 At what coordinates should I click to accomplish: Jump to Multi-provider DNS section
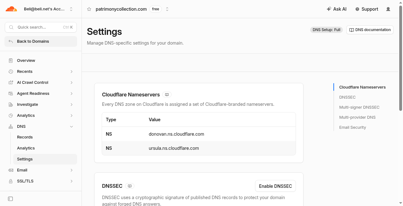(357, 117)
